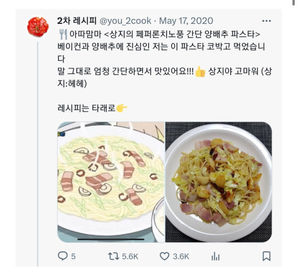Screen dimensions: 297x271
Task: Open the tomato profile avatar
Action: point(38,26)
